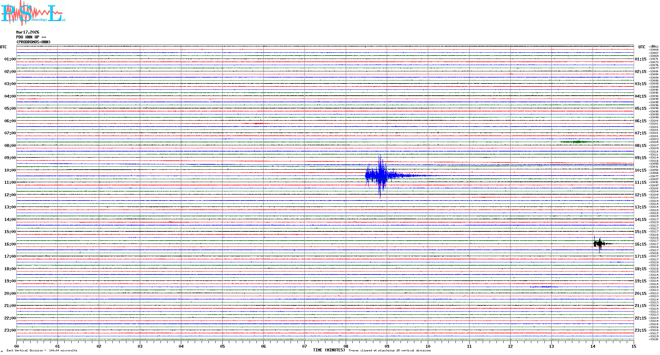660x355 pixels.
Task: Click minute marker 14 on bottom axis
Action: [x=593, y=346]
